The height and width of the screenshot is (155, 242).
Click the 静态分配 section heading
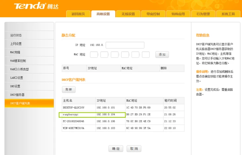(x=68, y=35)
